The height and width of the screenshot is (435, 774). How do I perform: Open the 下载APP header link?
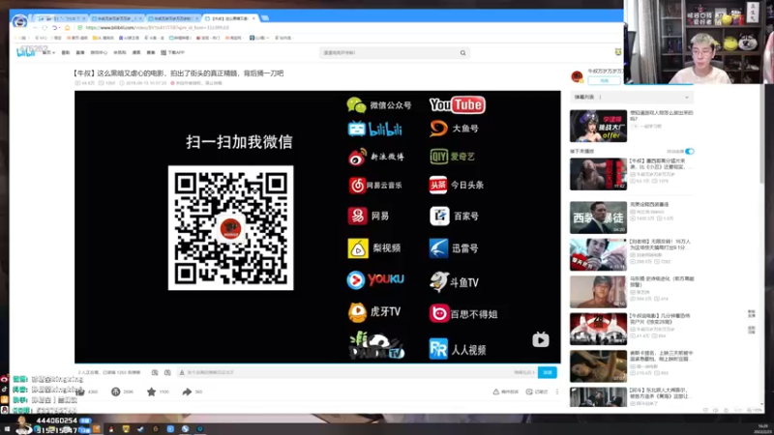point(173,52)
